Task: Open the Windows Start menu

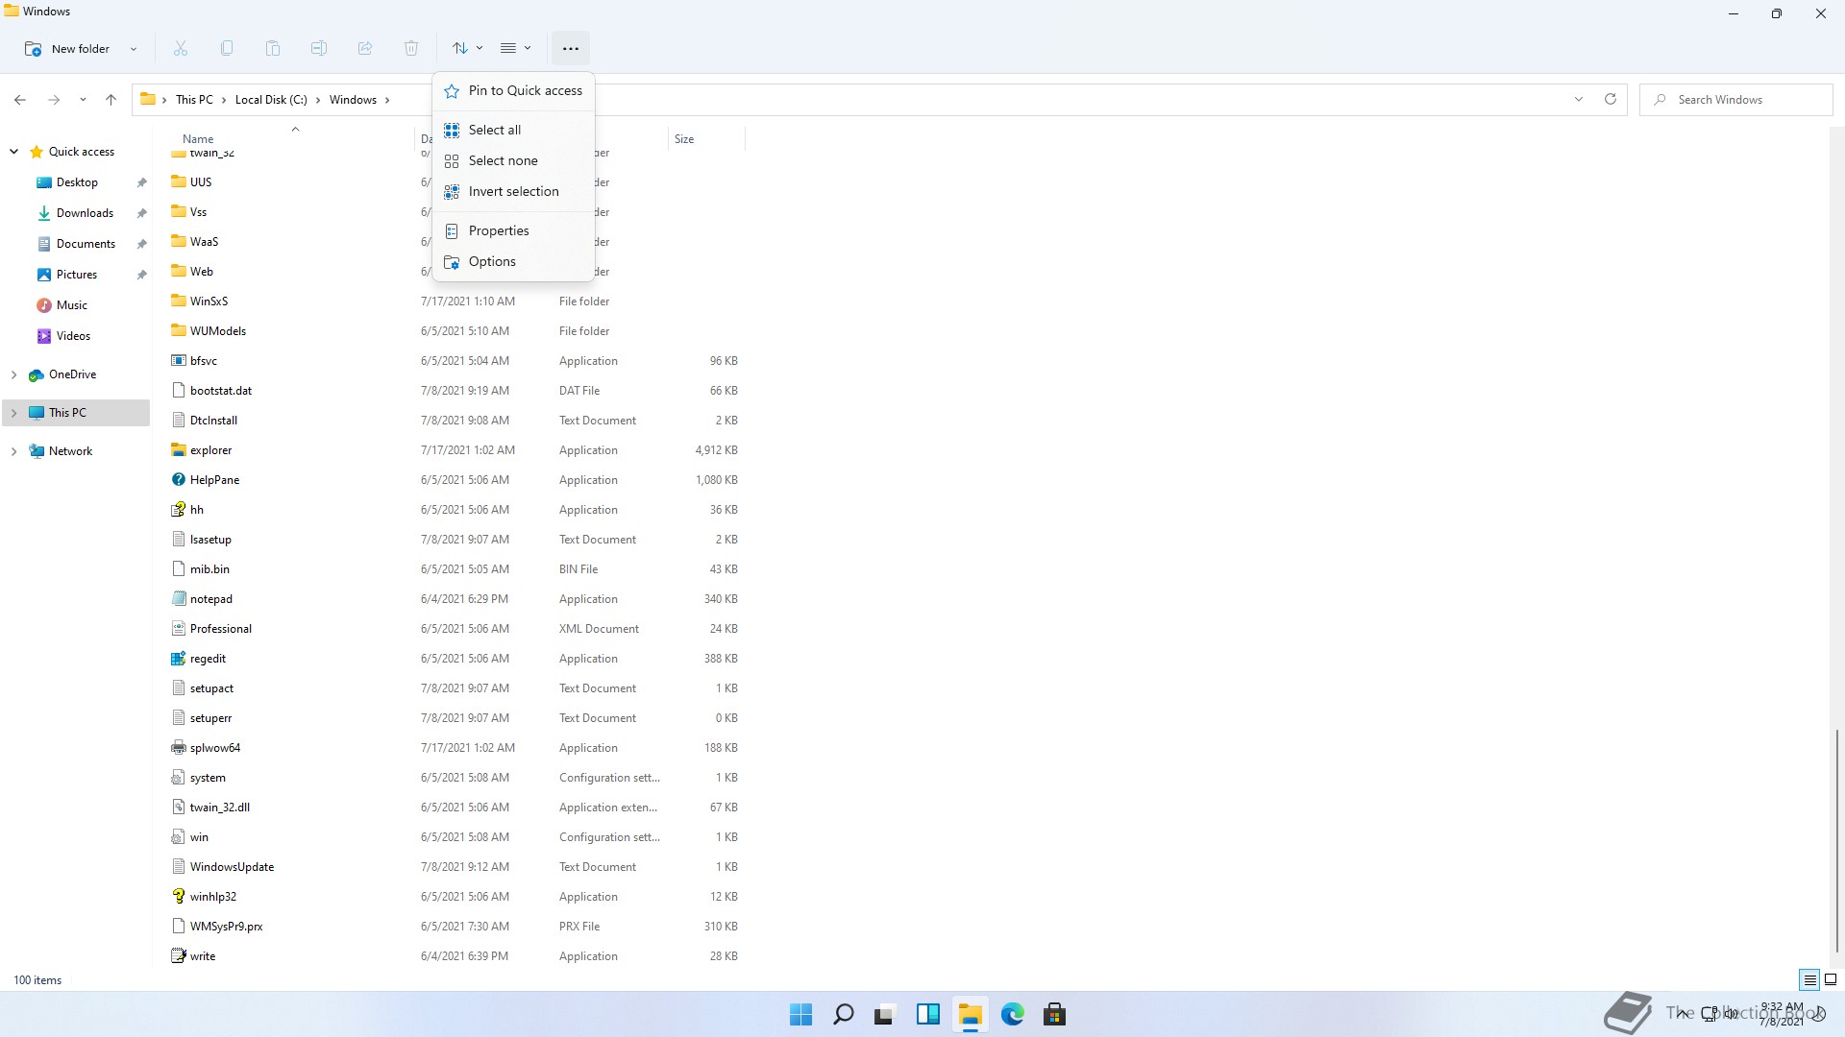Action: point(800,1014)
